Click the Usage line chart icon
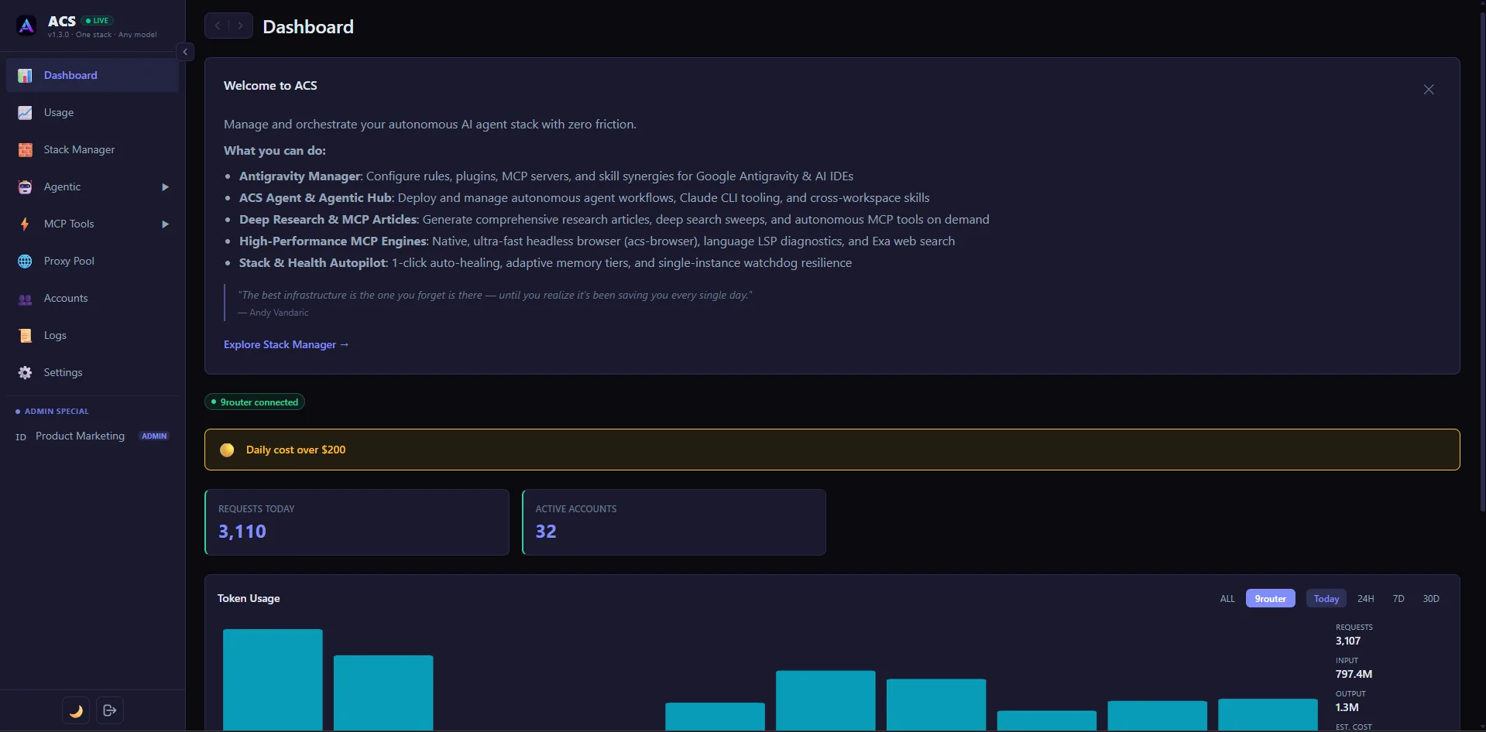 click(x=25, y=113)
